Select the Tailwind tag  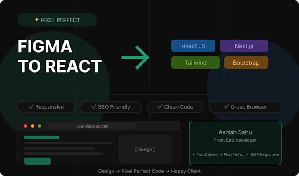tap(196, 62)
